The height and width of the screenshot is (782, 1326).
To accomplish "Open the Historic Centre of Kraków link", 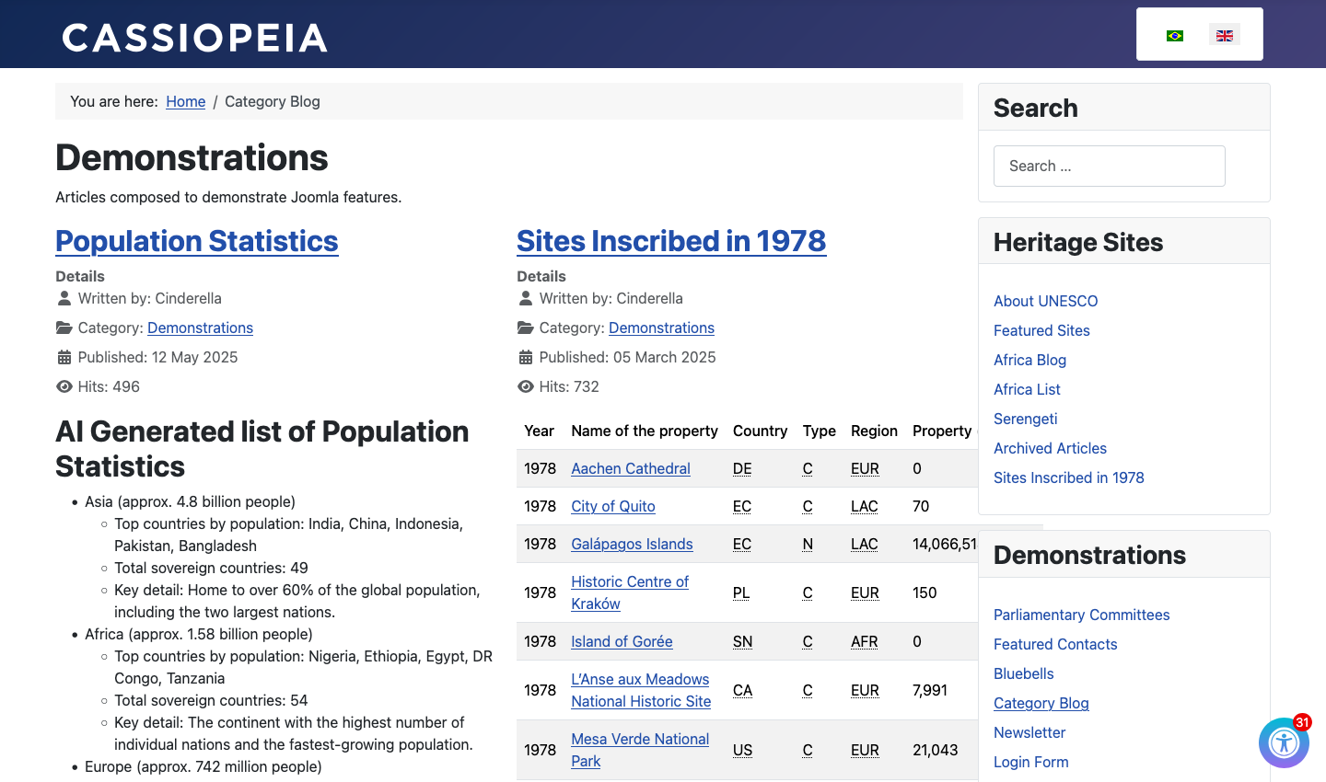I will coord(630,592).
